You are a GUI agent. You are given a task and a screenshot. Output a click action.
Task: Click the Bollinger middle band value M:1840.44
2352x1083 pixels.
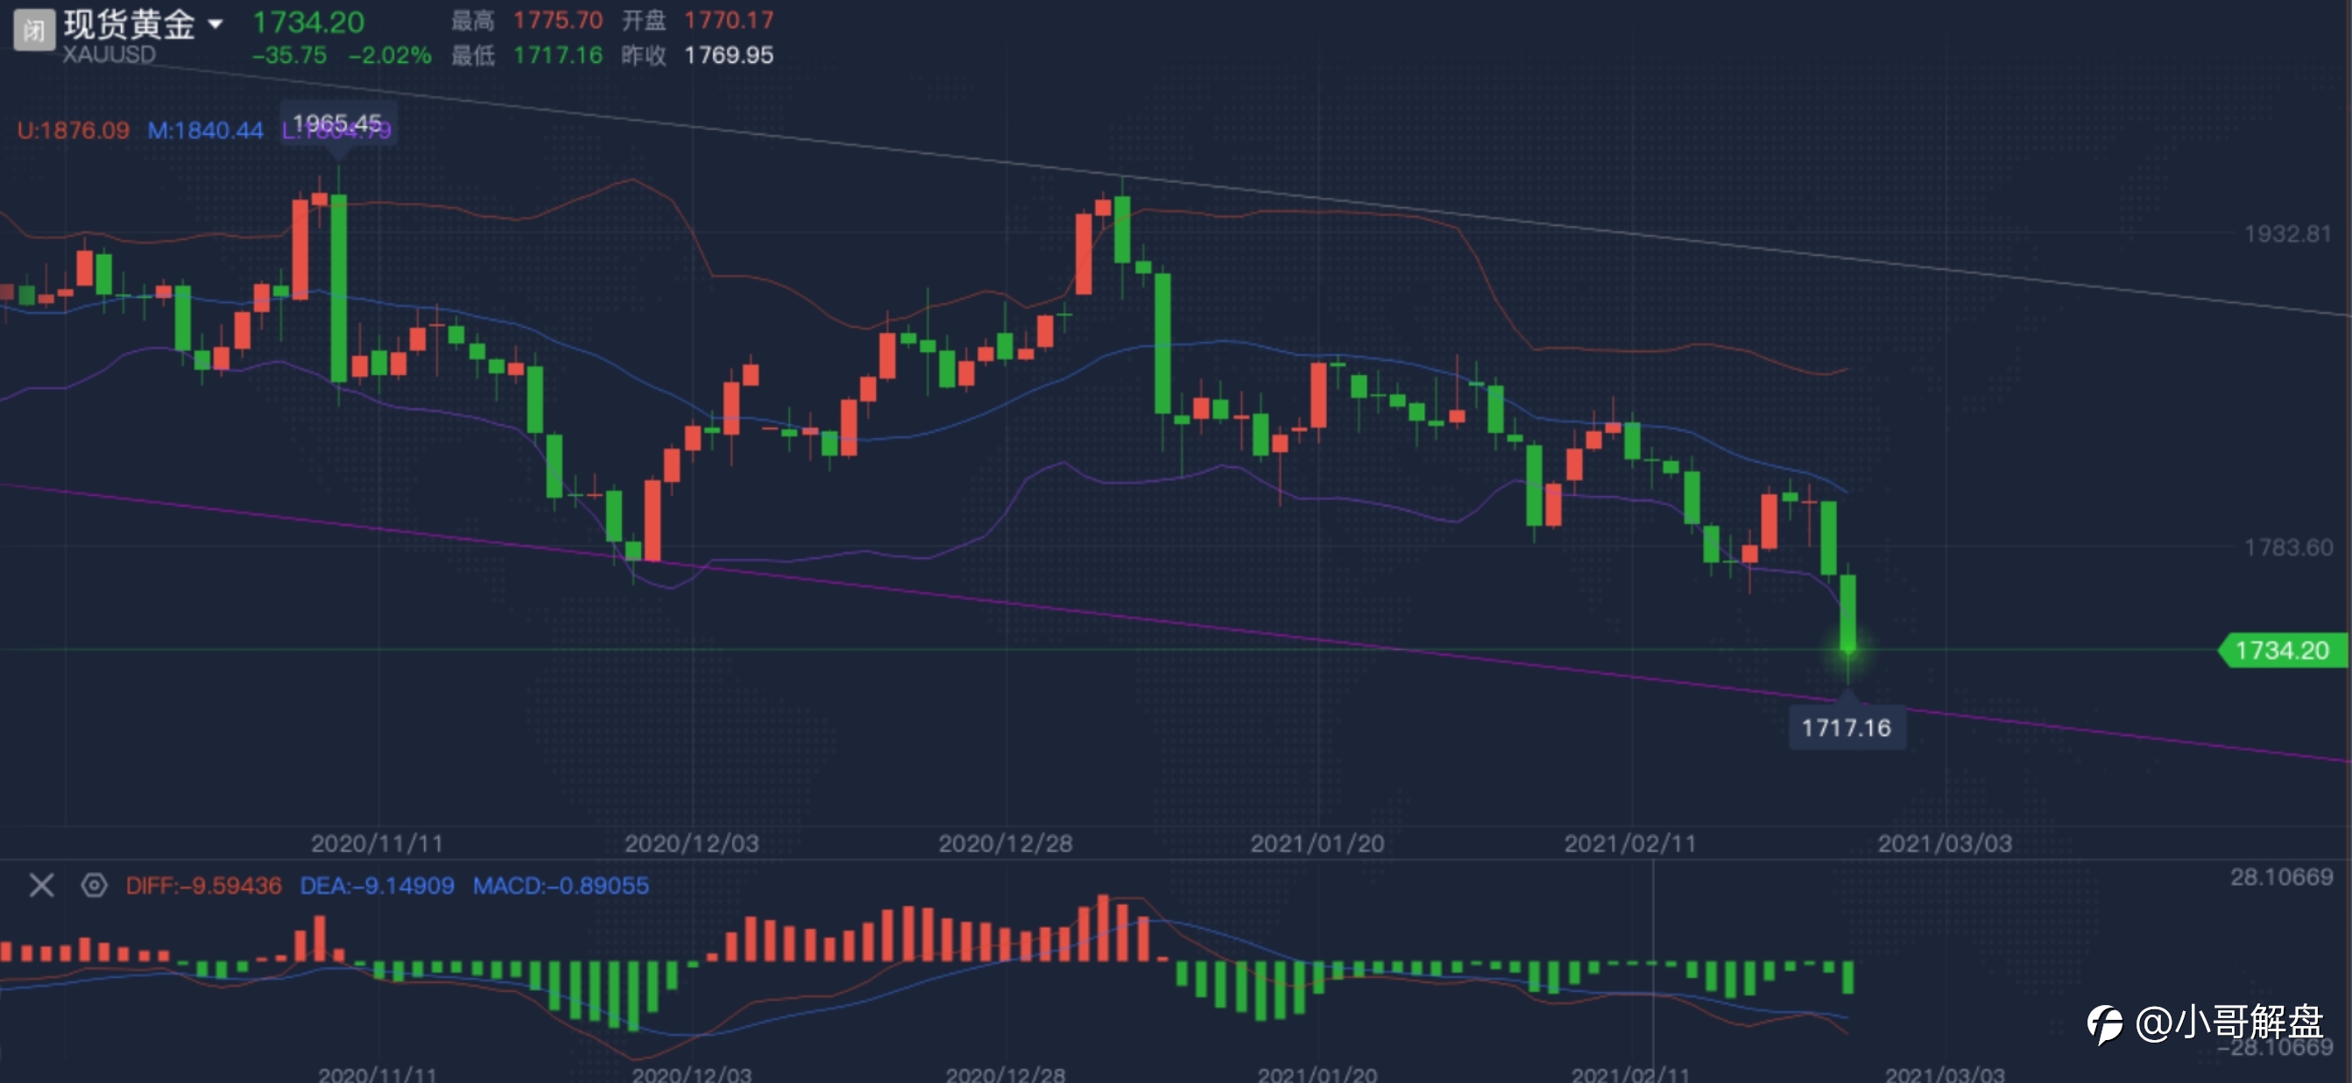(206, 130)
